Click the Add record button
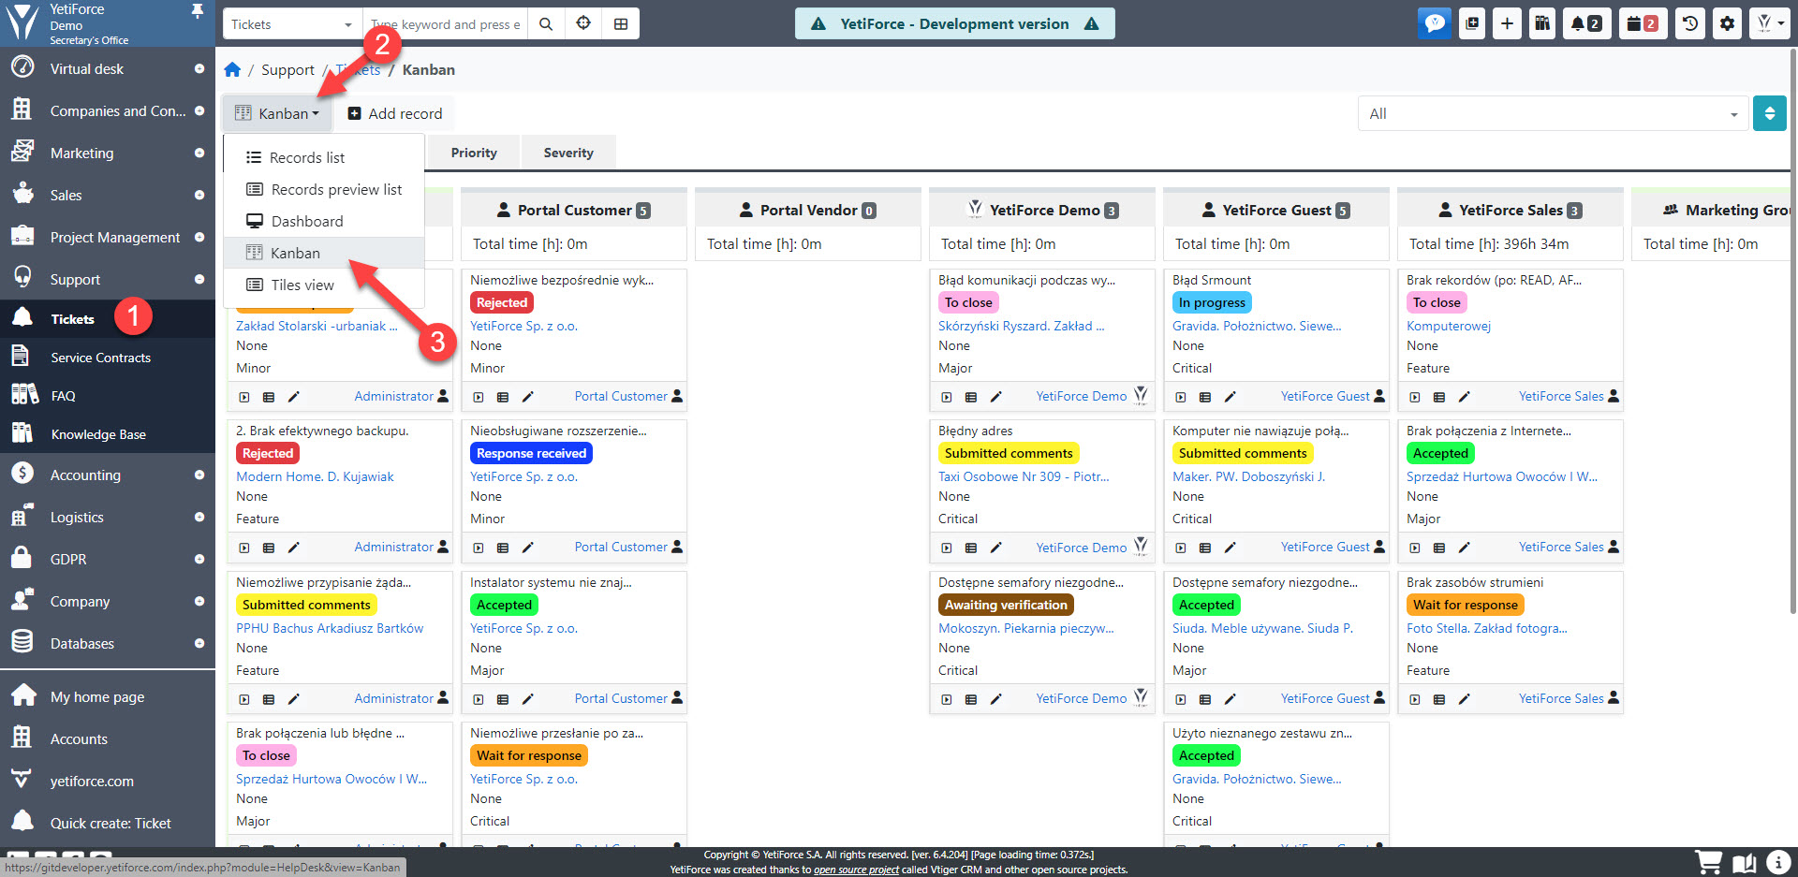This screenshot has height=877, width=1798. pyautogui.click(x=395, y=113)
